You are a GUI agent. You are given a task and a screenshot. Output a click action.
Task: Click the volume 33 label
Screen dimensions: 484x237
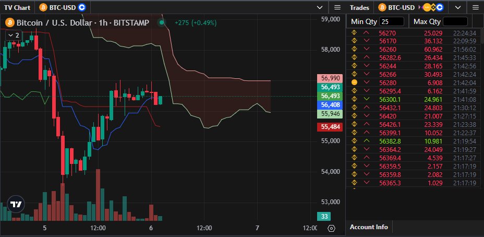(x=324, y=216)
